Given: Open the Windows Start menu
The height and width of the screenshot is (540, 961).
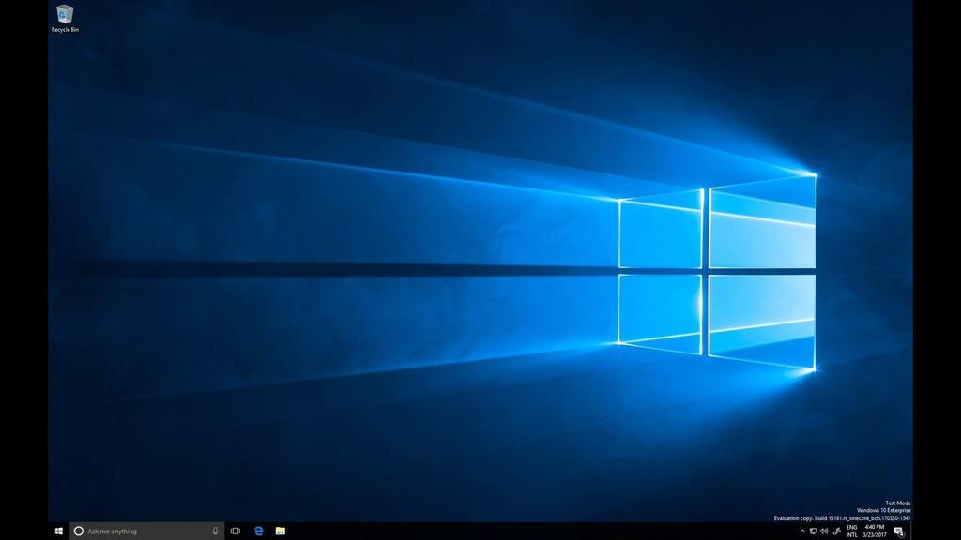Looking at the screenshot, I should click(59, 531).
